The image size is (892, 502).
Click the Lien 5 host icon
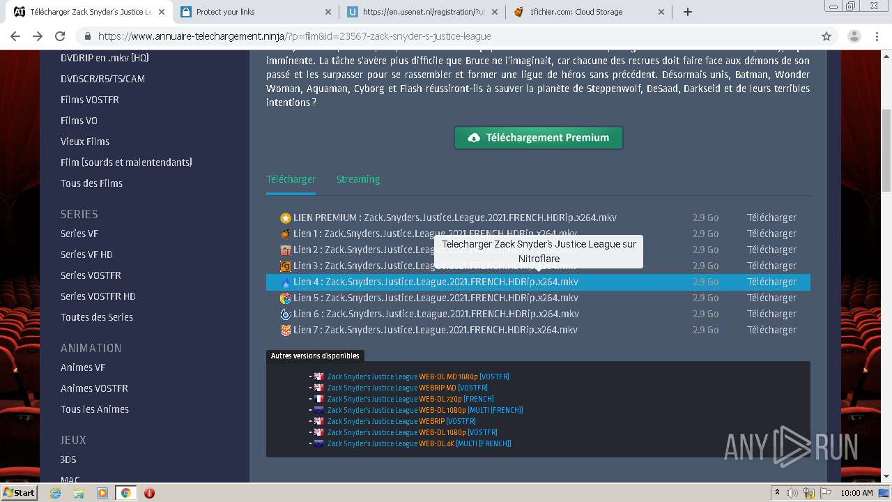point(285,298)
